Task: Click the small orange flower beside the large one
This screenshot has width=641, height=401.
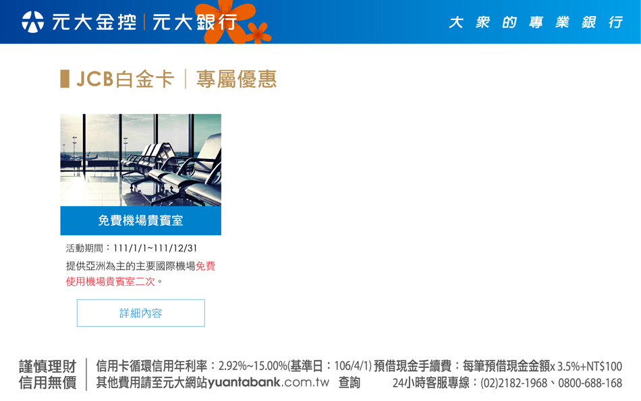Action: (x=258, y=32)
